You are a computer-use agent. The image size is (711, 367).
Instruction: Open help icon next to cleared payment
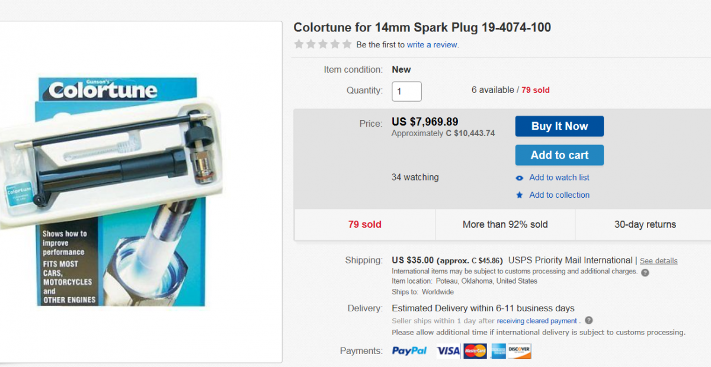tap(588, 321)
